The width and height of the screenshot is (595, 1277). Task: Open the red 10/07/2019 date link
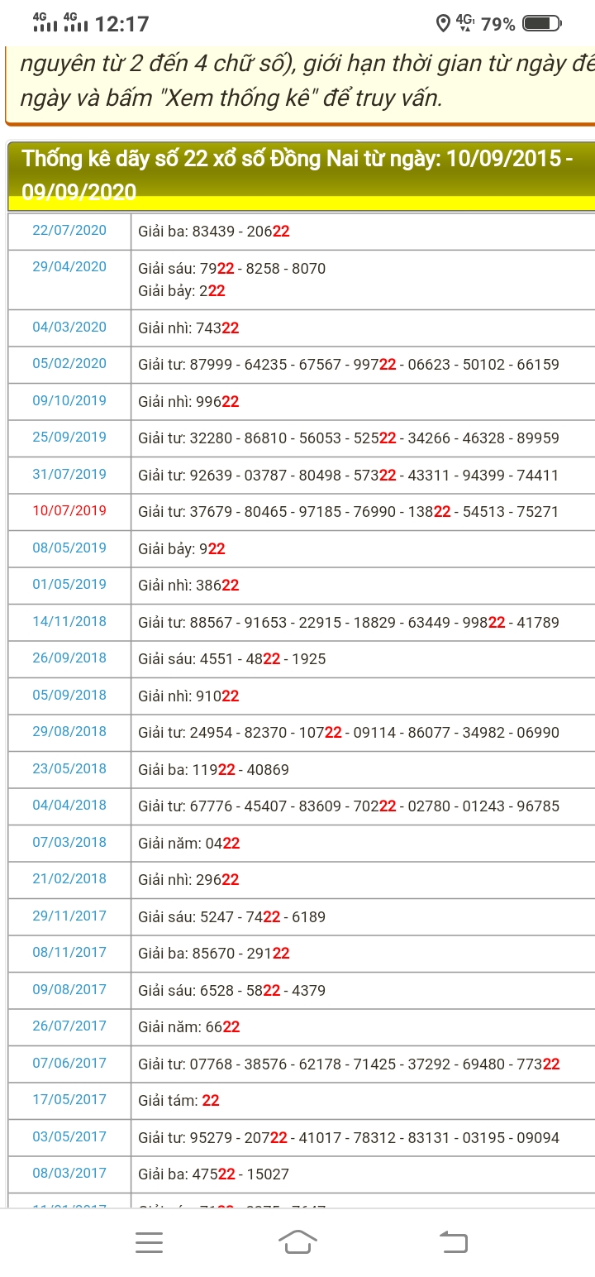(x=69, y=511)
